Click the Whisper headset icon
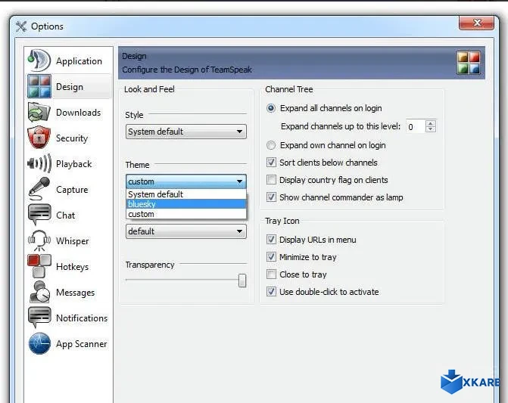Screen dimensions: 508x403 click(x=39, y=240)
